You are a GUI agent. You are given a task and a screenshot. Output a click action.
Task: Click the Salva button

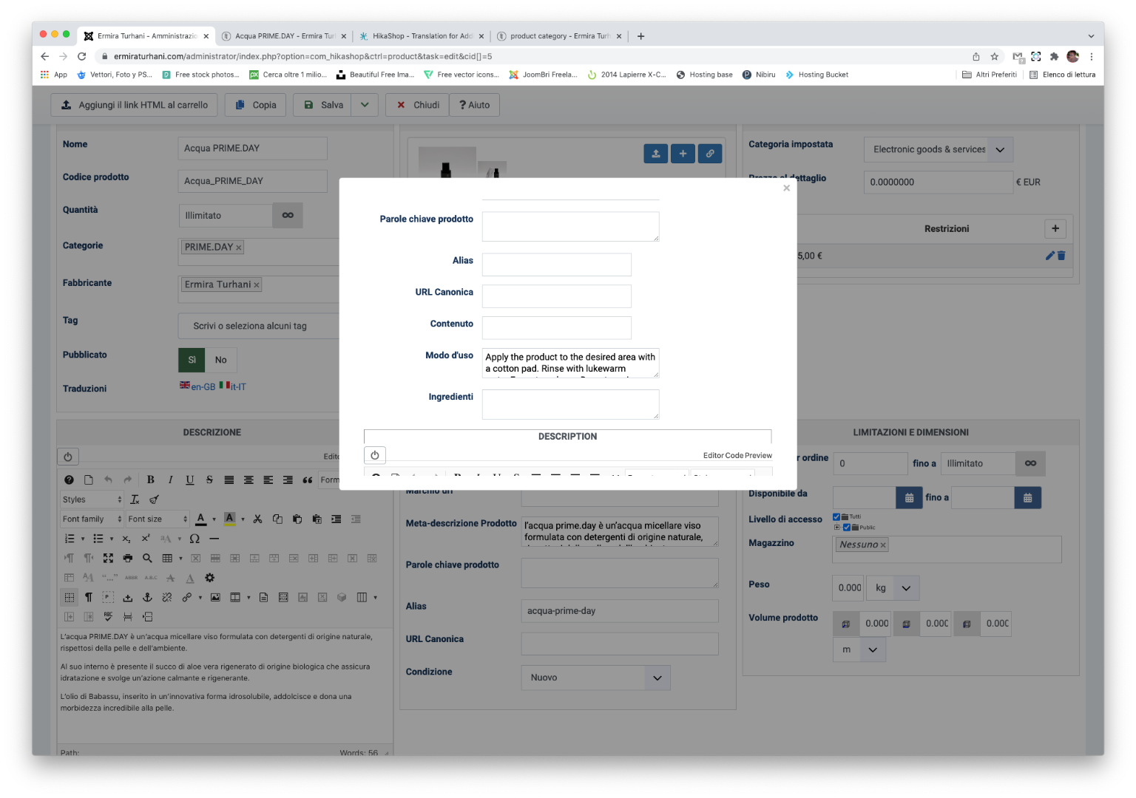(323, 105)
